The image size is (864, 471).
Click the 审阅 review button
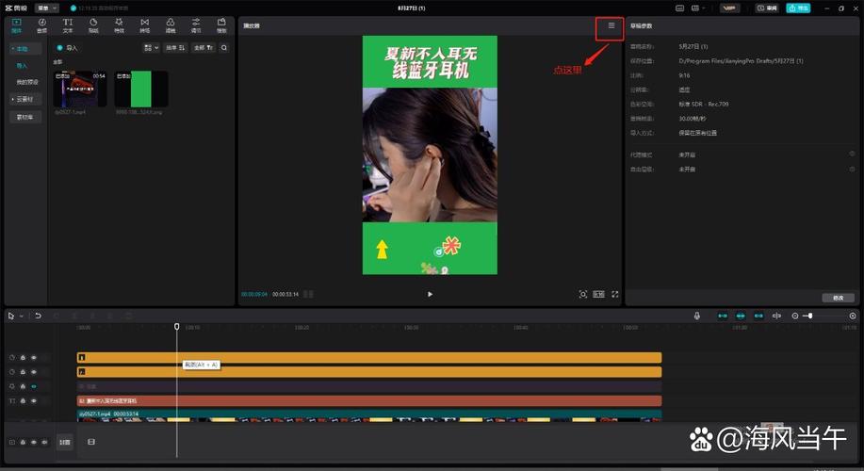pyautogui.click(x=768, y=8)
